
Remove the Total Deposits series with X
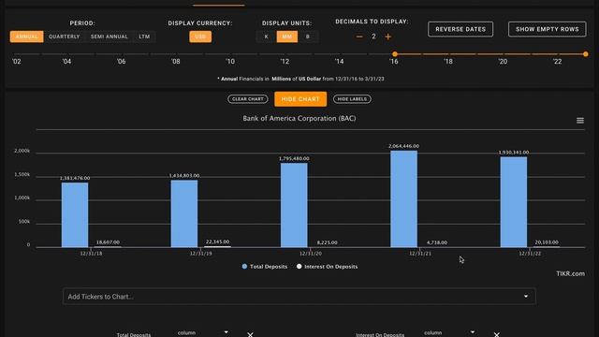pyautogui.click(x=250, y=335)
